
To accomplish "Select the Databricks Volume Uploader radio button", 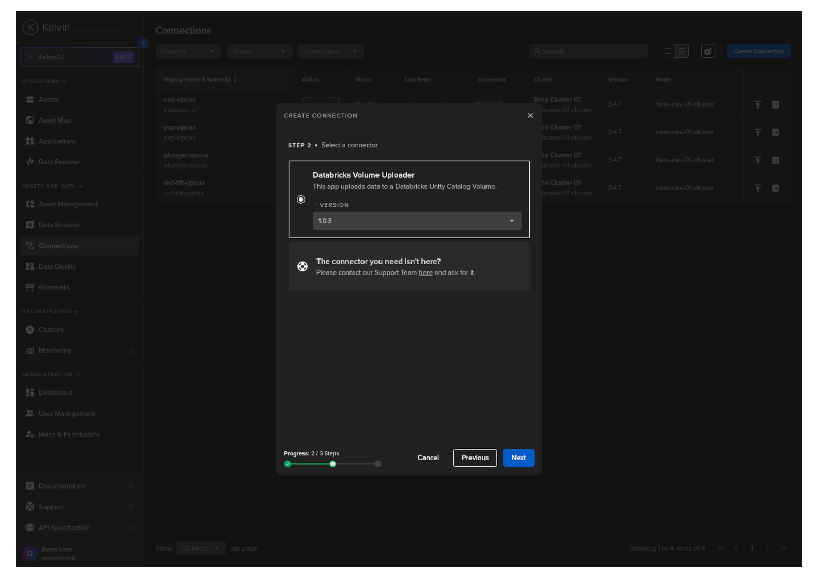I will 301,200.
